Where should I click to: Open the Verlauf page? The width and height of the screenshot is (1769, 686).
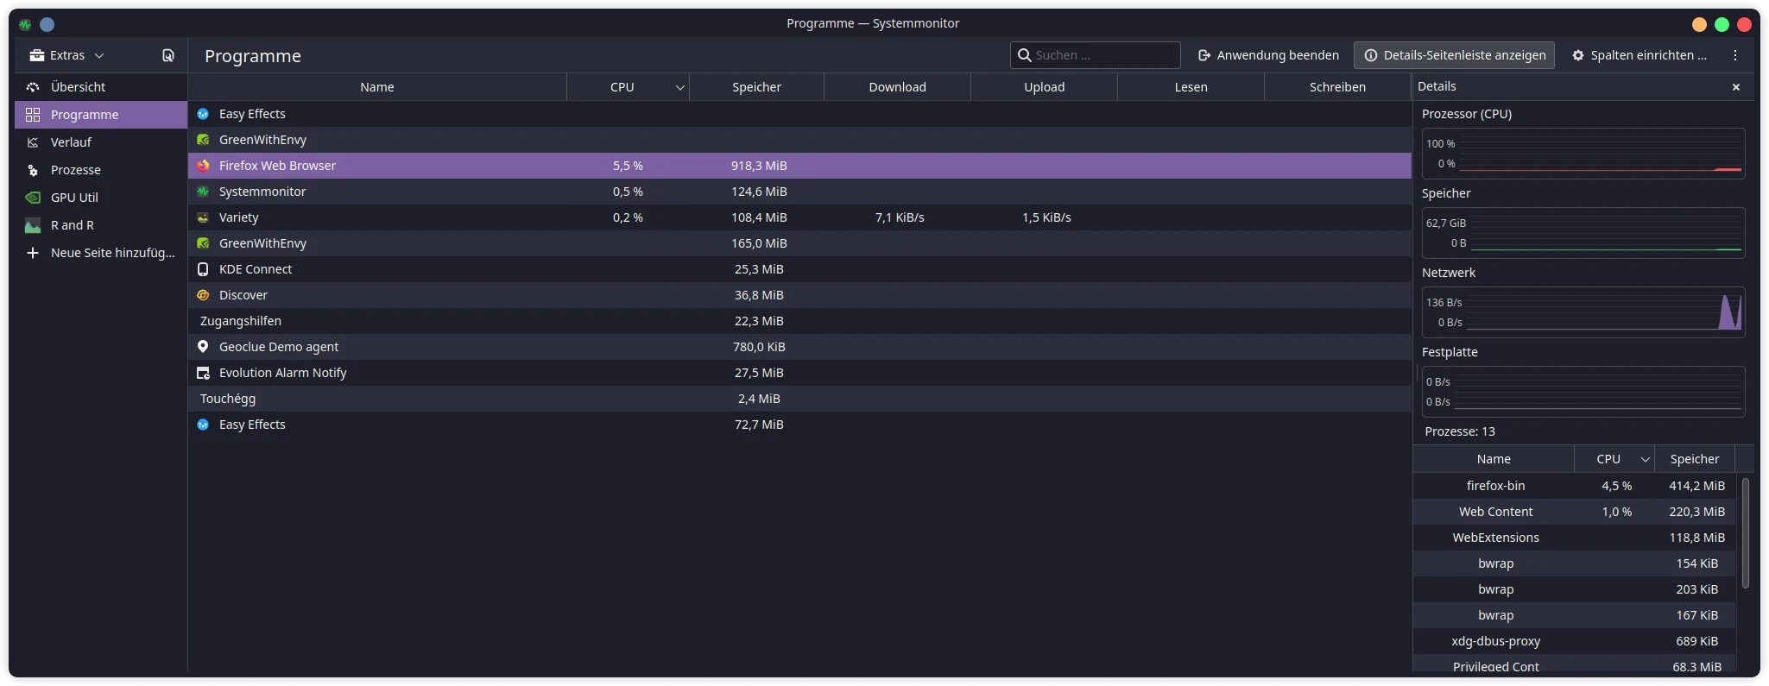click(x=101, y=142)
